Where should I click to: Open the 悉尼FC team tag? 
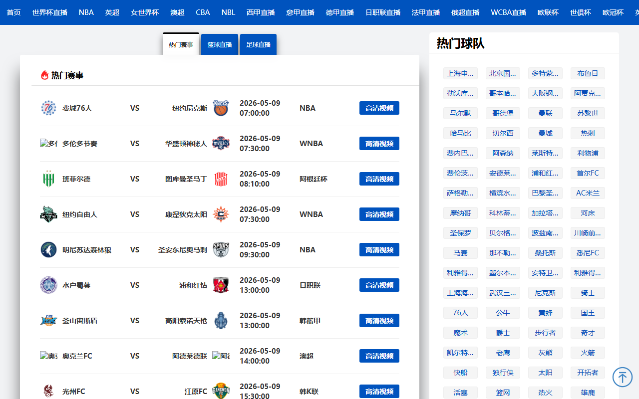(x=588, y=253)
